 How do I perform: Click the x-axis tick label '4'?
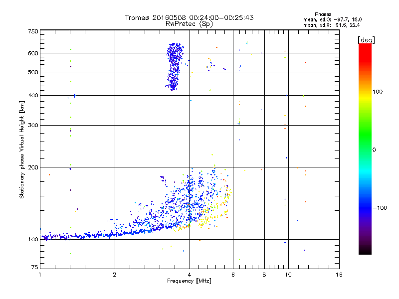pos(190,275)
